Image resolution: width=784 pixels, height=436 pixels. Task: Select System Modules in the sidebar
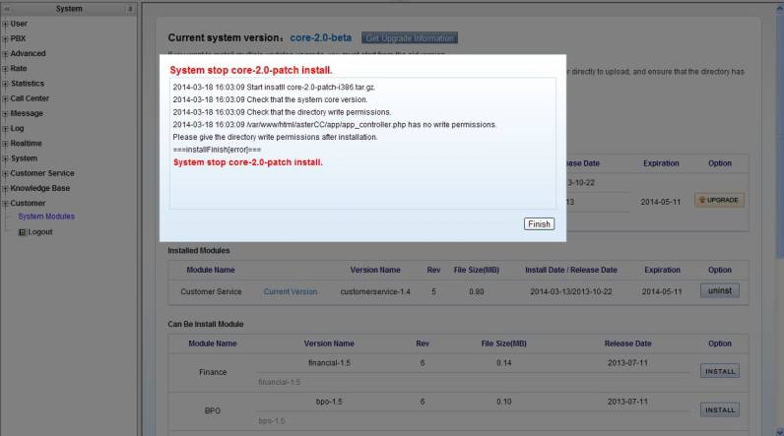(46, 217)
